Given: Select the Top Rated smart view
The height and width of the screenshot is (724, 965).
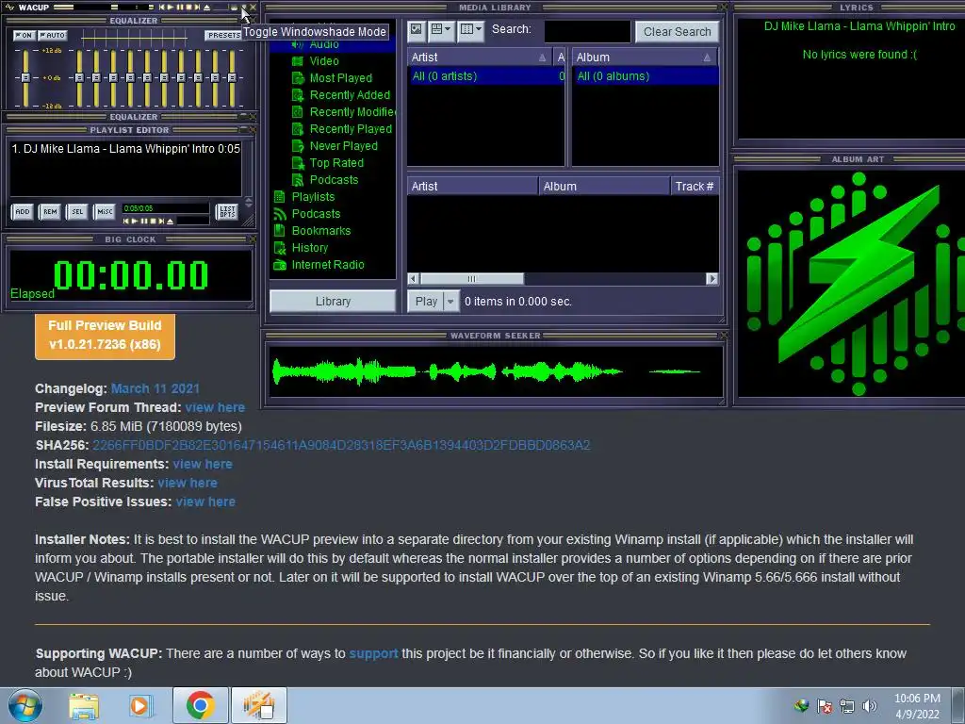Looking at the screenshot, I should [x=328, y=162].
